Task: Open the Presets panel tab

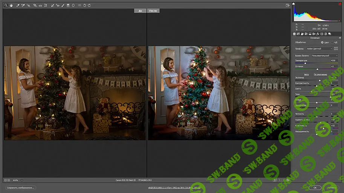Action: click(326, 34)
